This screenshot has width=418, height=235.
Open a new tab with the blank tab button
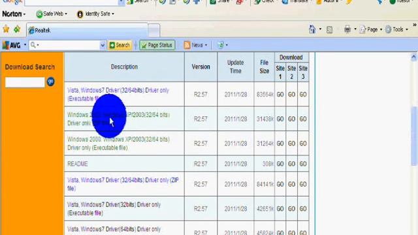click(154, 31)
